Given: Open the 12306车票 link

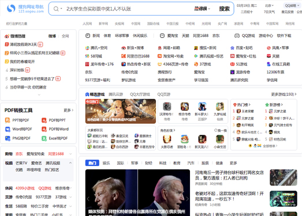Looking at the screenshot, I should pos(275,72).
